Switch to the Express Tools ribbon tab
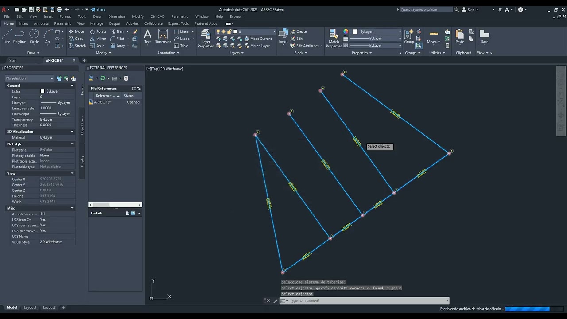The image size is (567, 319). [x=179, y=23]
